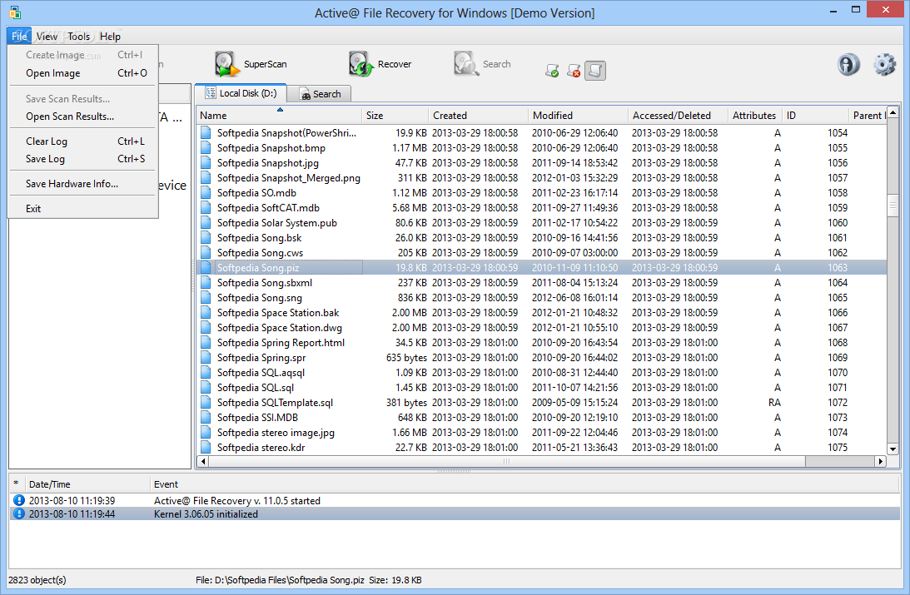The width and height of the screenshot is (910, 595).
Task: Click the file icon next to Softpedia SSI.MDB
Action: coord(206,418)
